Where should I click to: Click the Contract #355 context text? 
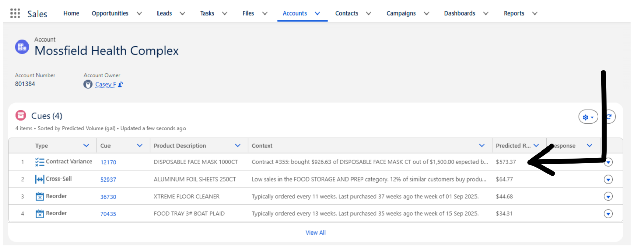click(370, 162)
